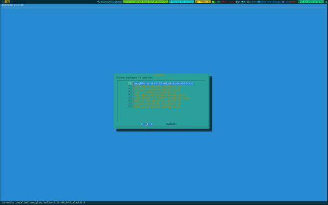Toggle the curl-8.14.0 package checkbox
Screen dimensions: 328x205
tap(129, 89)
